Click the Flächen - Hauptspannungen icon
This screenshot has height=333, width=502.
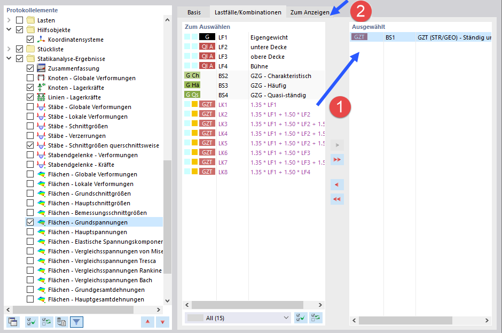tap(41, 232)
